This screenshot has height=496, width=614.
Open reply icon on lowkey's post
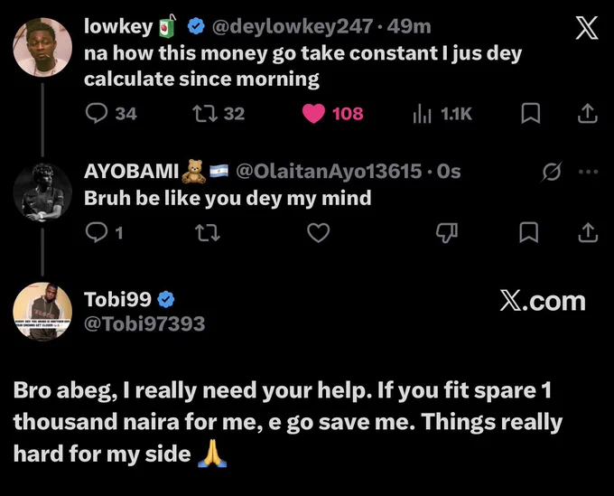(97, 113)
